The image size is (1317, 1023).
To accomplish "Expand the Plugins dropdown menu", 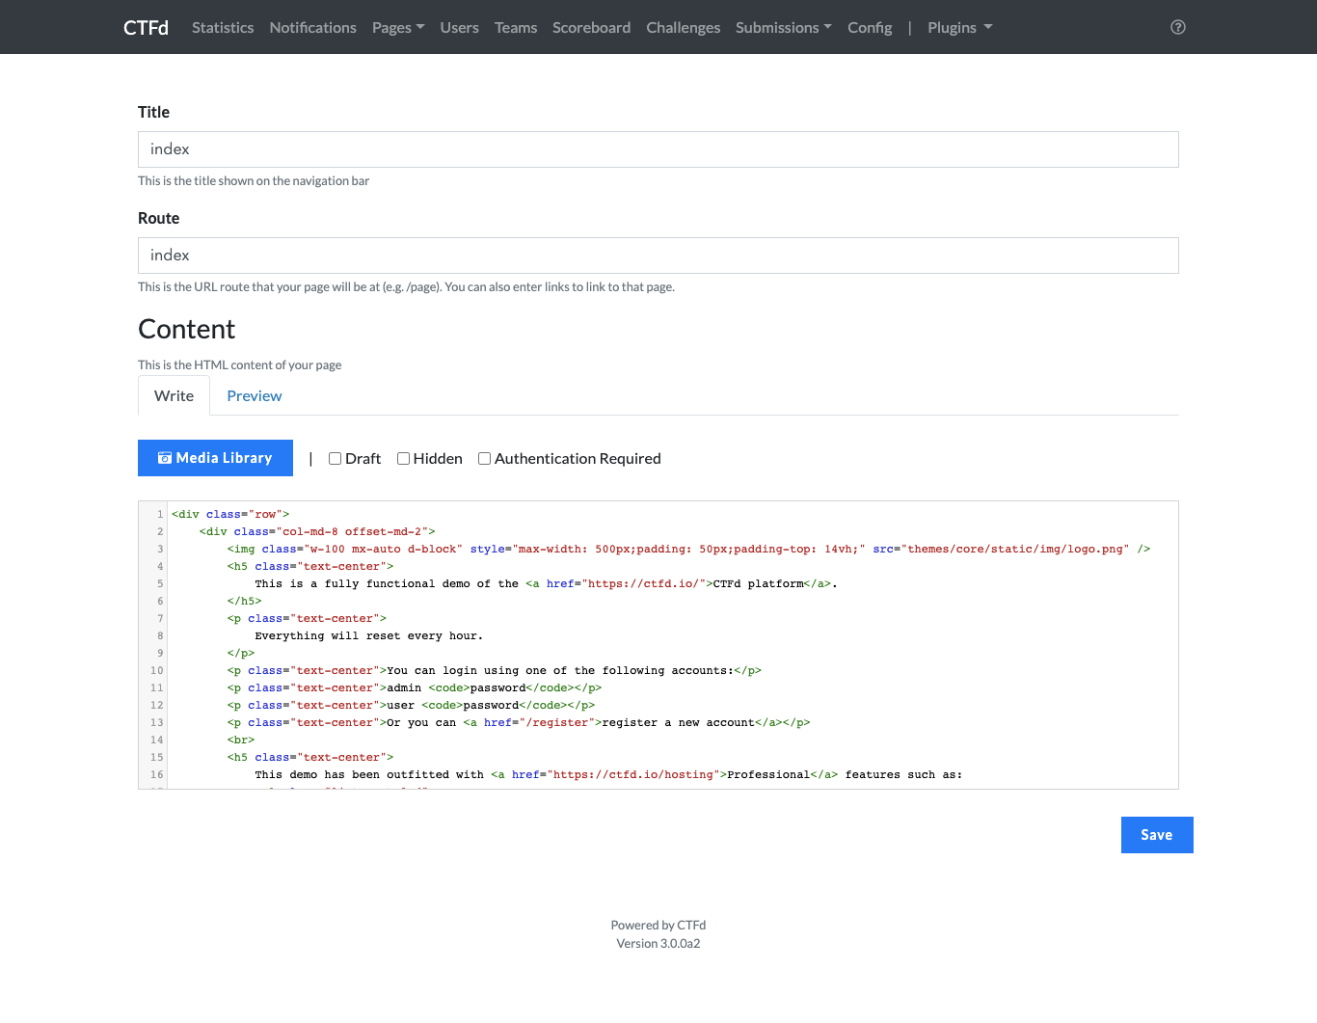I will [959, 27].
